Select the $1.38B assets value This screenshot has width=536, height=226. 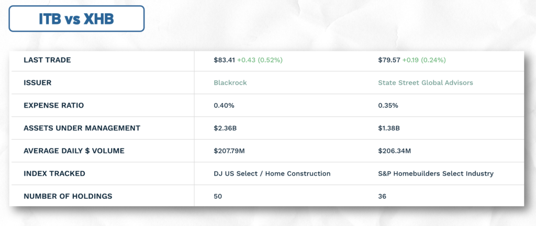(389, 128)
